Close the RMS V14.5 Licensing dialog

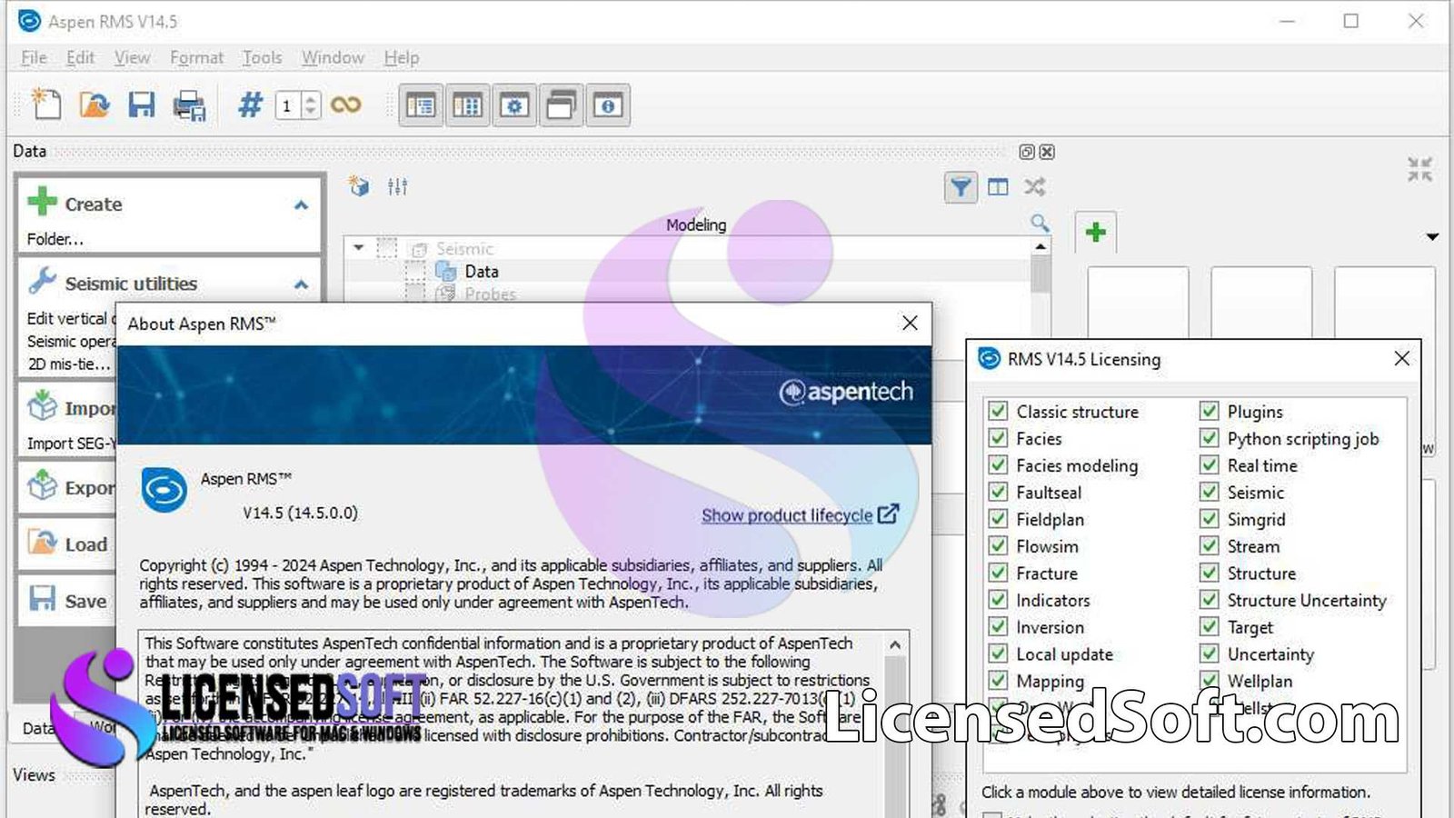pyautogui.click(x=1401, y=358)
